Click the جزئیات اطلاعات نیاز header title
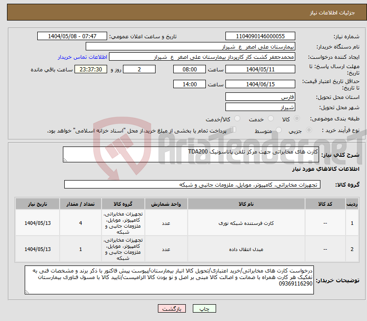 [x=333, y=13]
